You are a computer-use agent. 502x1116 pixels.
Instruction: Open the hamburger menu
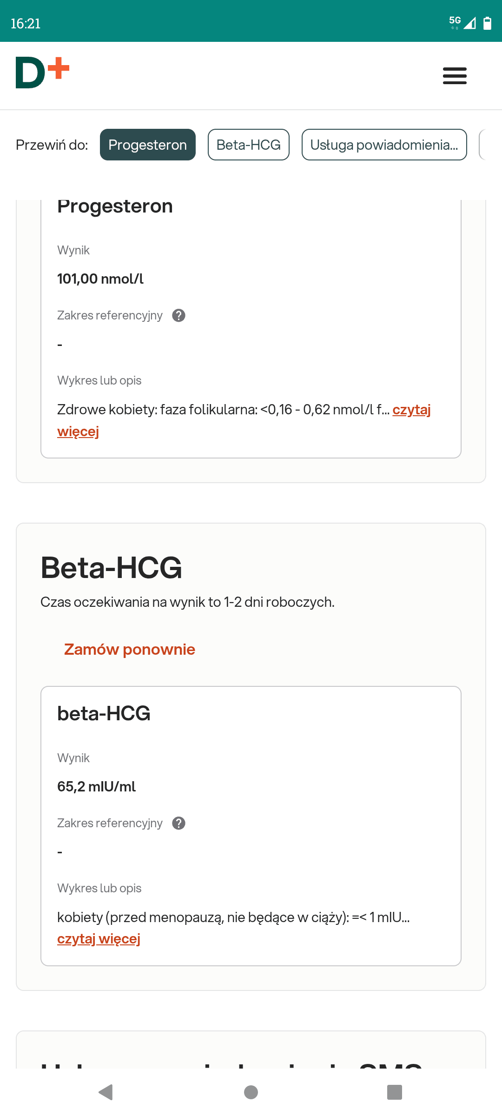tap(454, 76)
